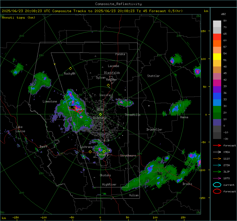Select the orange swatch between 60 and 57
Viewport: 237px width, 221px height.
[x=217, y=44]
